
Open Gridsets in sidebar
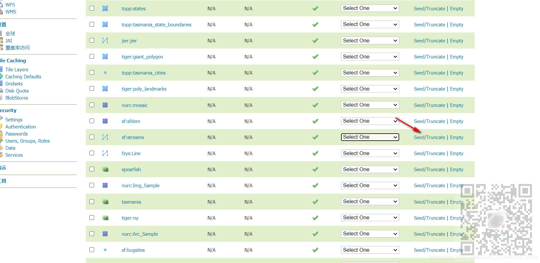[14, 83]
